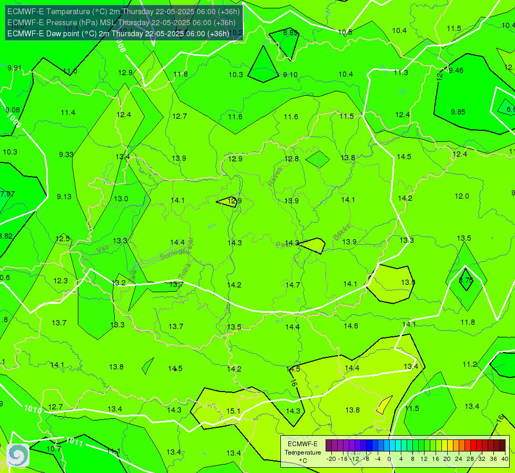Click the Heves county label
The image size is (515, 473).
click(x=275, y=177)
